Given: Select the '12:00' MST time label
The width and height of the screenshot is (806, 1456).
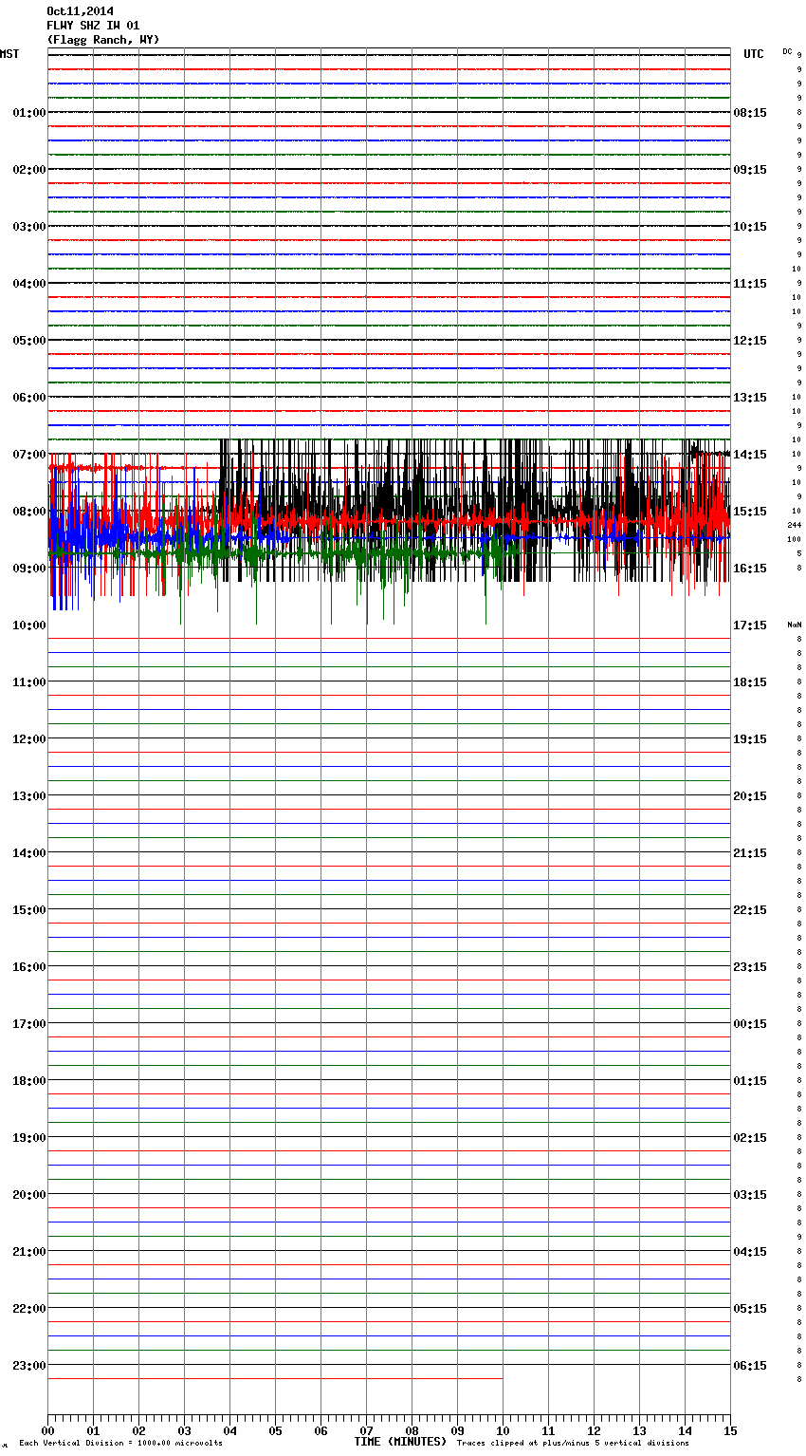Looking at the screenshot, I should click(29, 739).
